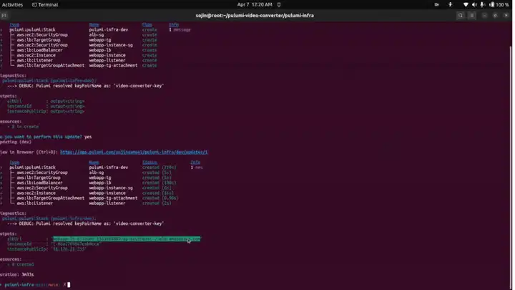Open the Terminal app menu in top bar
The height and width of the screenshot is (290, 515).
[45, 4]
